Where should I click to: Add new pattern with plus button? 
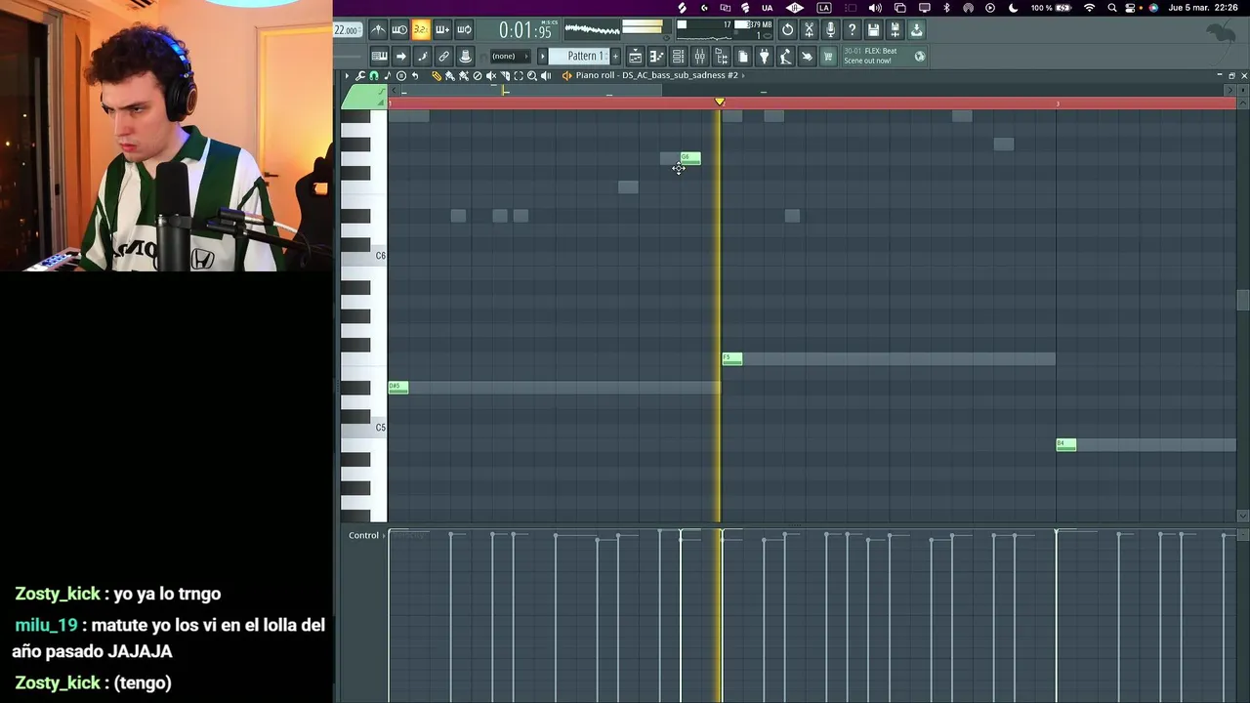tap(615, 56)
